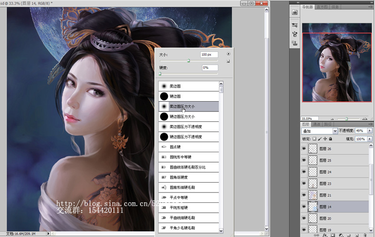
Task: Hide layer 图层 24 with its eye icon
Action: tap(304, 171)
